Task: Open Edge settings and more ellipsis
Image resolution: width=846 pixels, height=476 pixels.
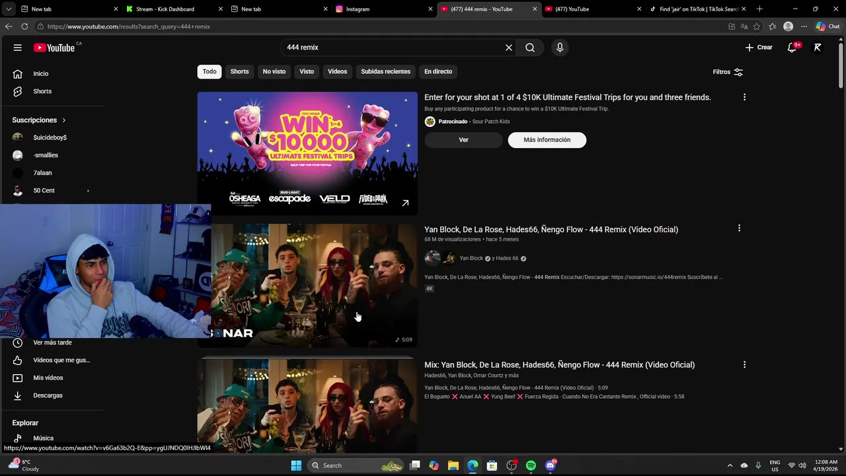Action: pyautogui.click(x=804, y=26)
